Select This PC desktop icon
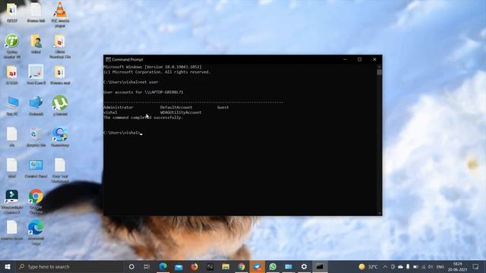Image resolution: width=486 pixels, height=273 pixels. point(12,106)
